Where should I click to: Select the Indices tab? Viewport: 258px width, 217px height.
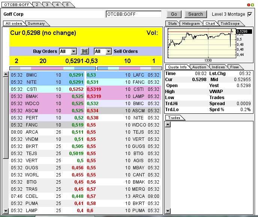(218, 67)
